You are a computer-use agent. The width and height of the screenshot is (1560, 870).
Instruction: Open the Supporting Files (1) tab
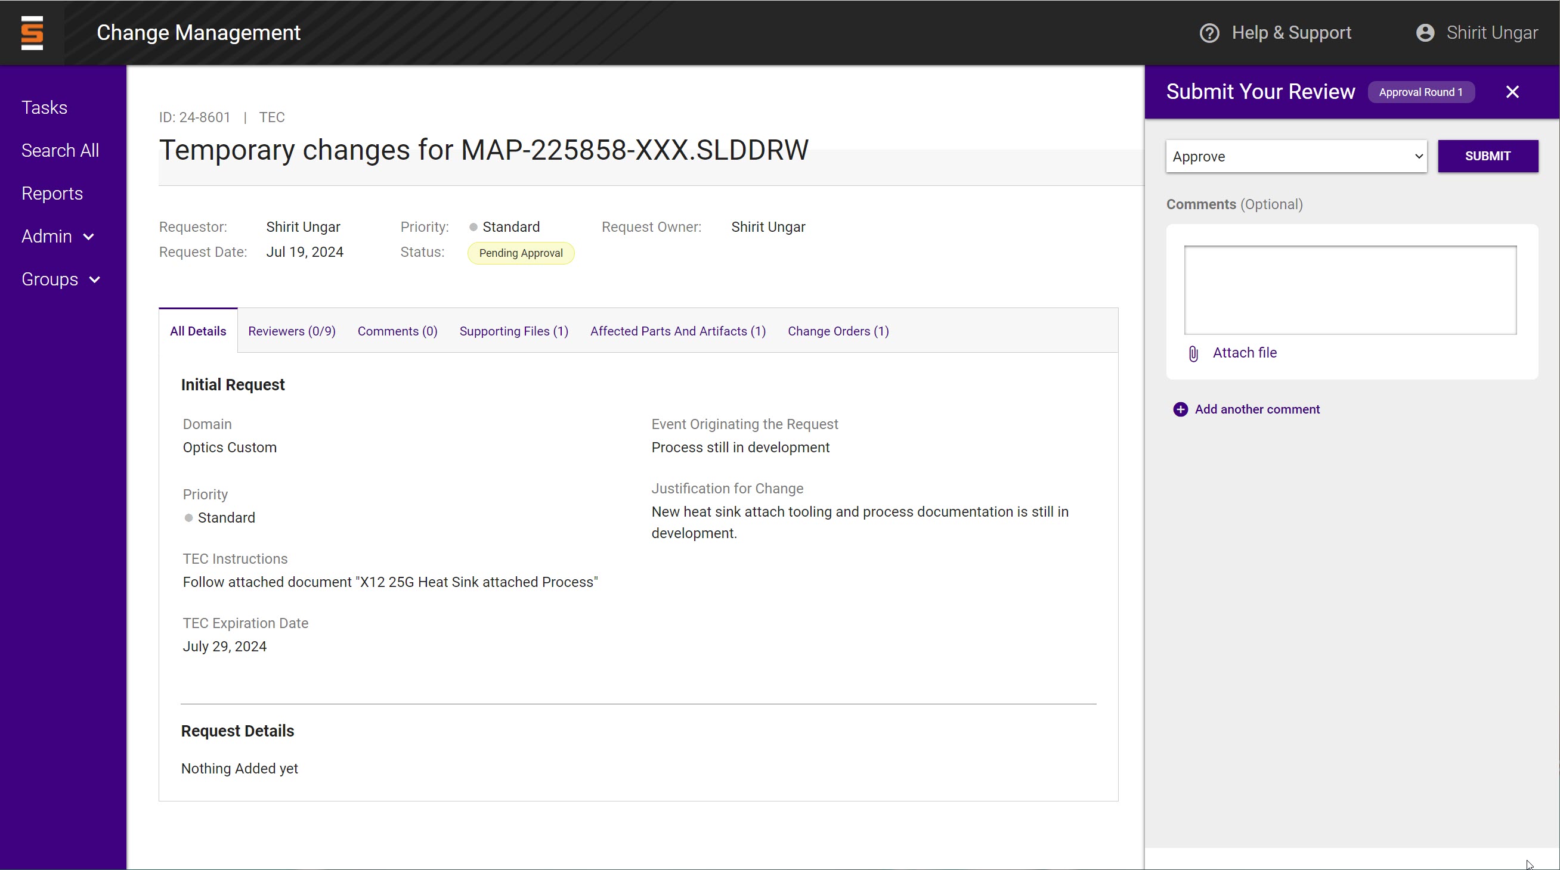pos(513,331)
